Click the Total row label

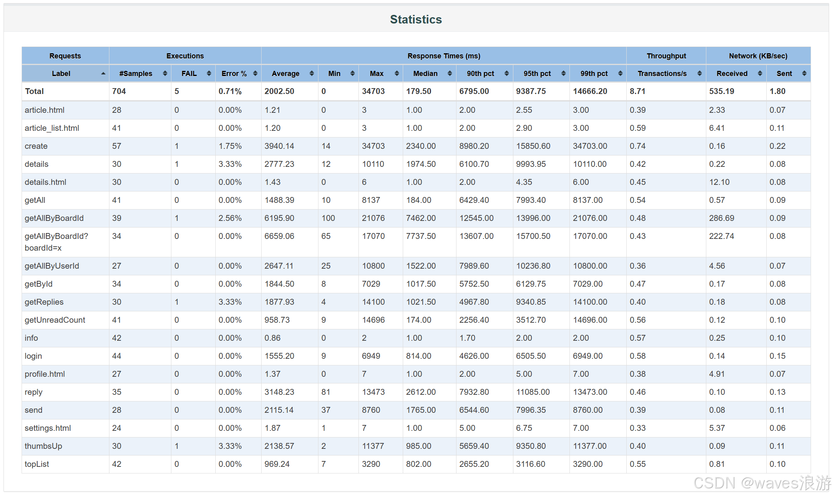tap(35, 91)
